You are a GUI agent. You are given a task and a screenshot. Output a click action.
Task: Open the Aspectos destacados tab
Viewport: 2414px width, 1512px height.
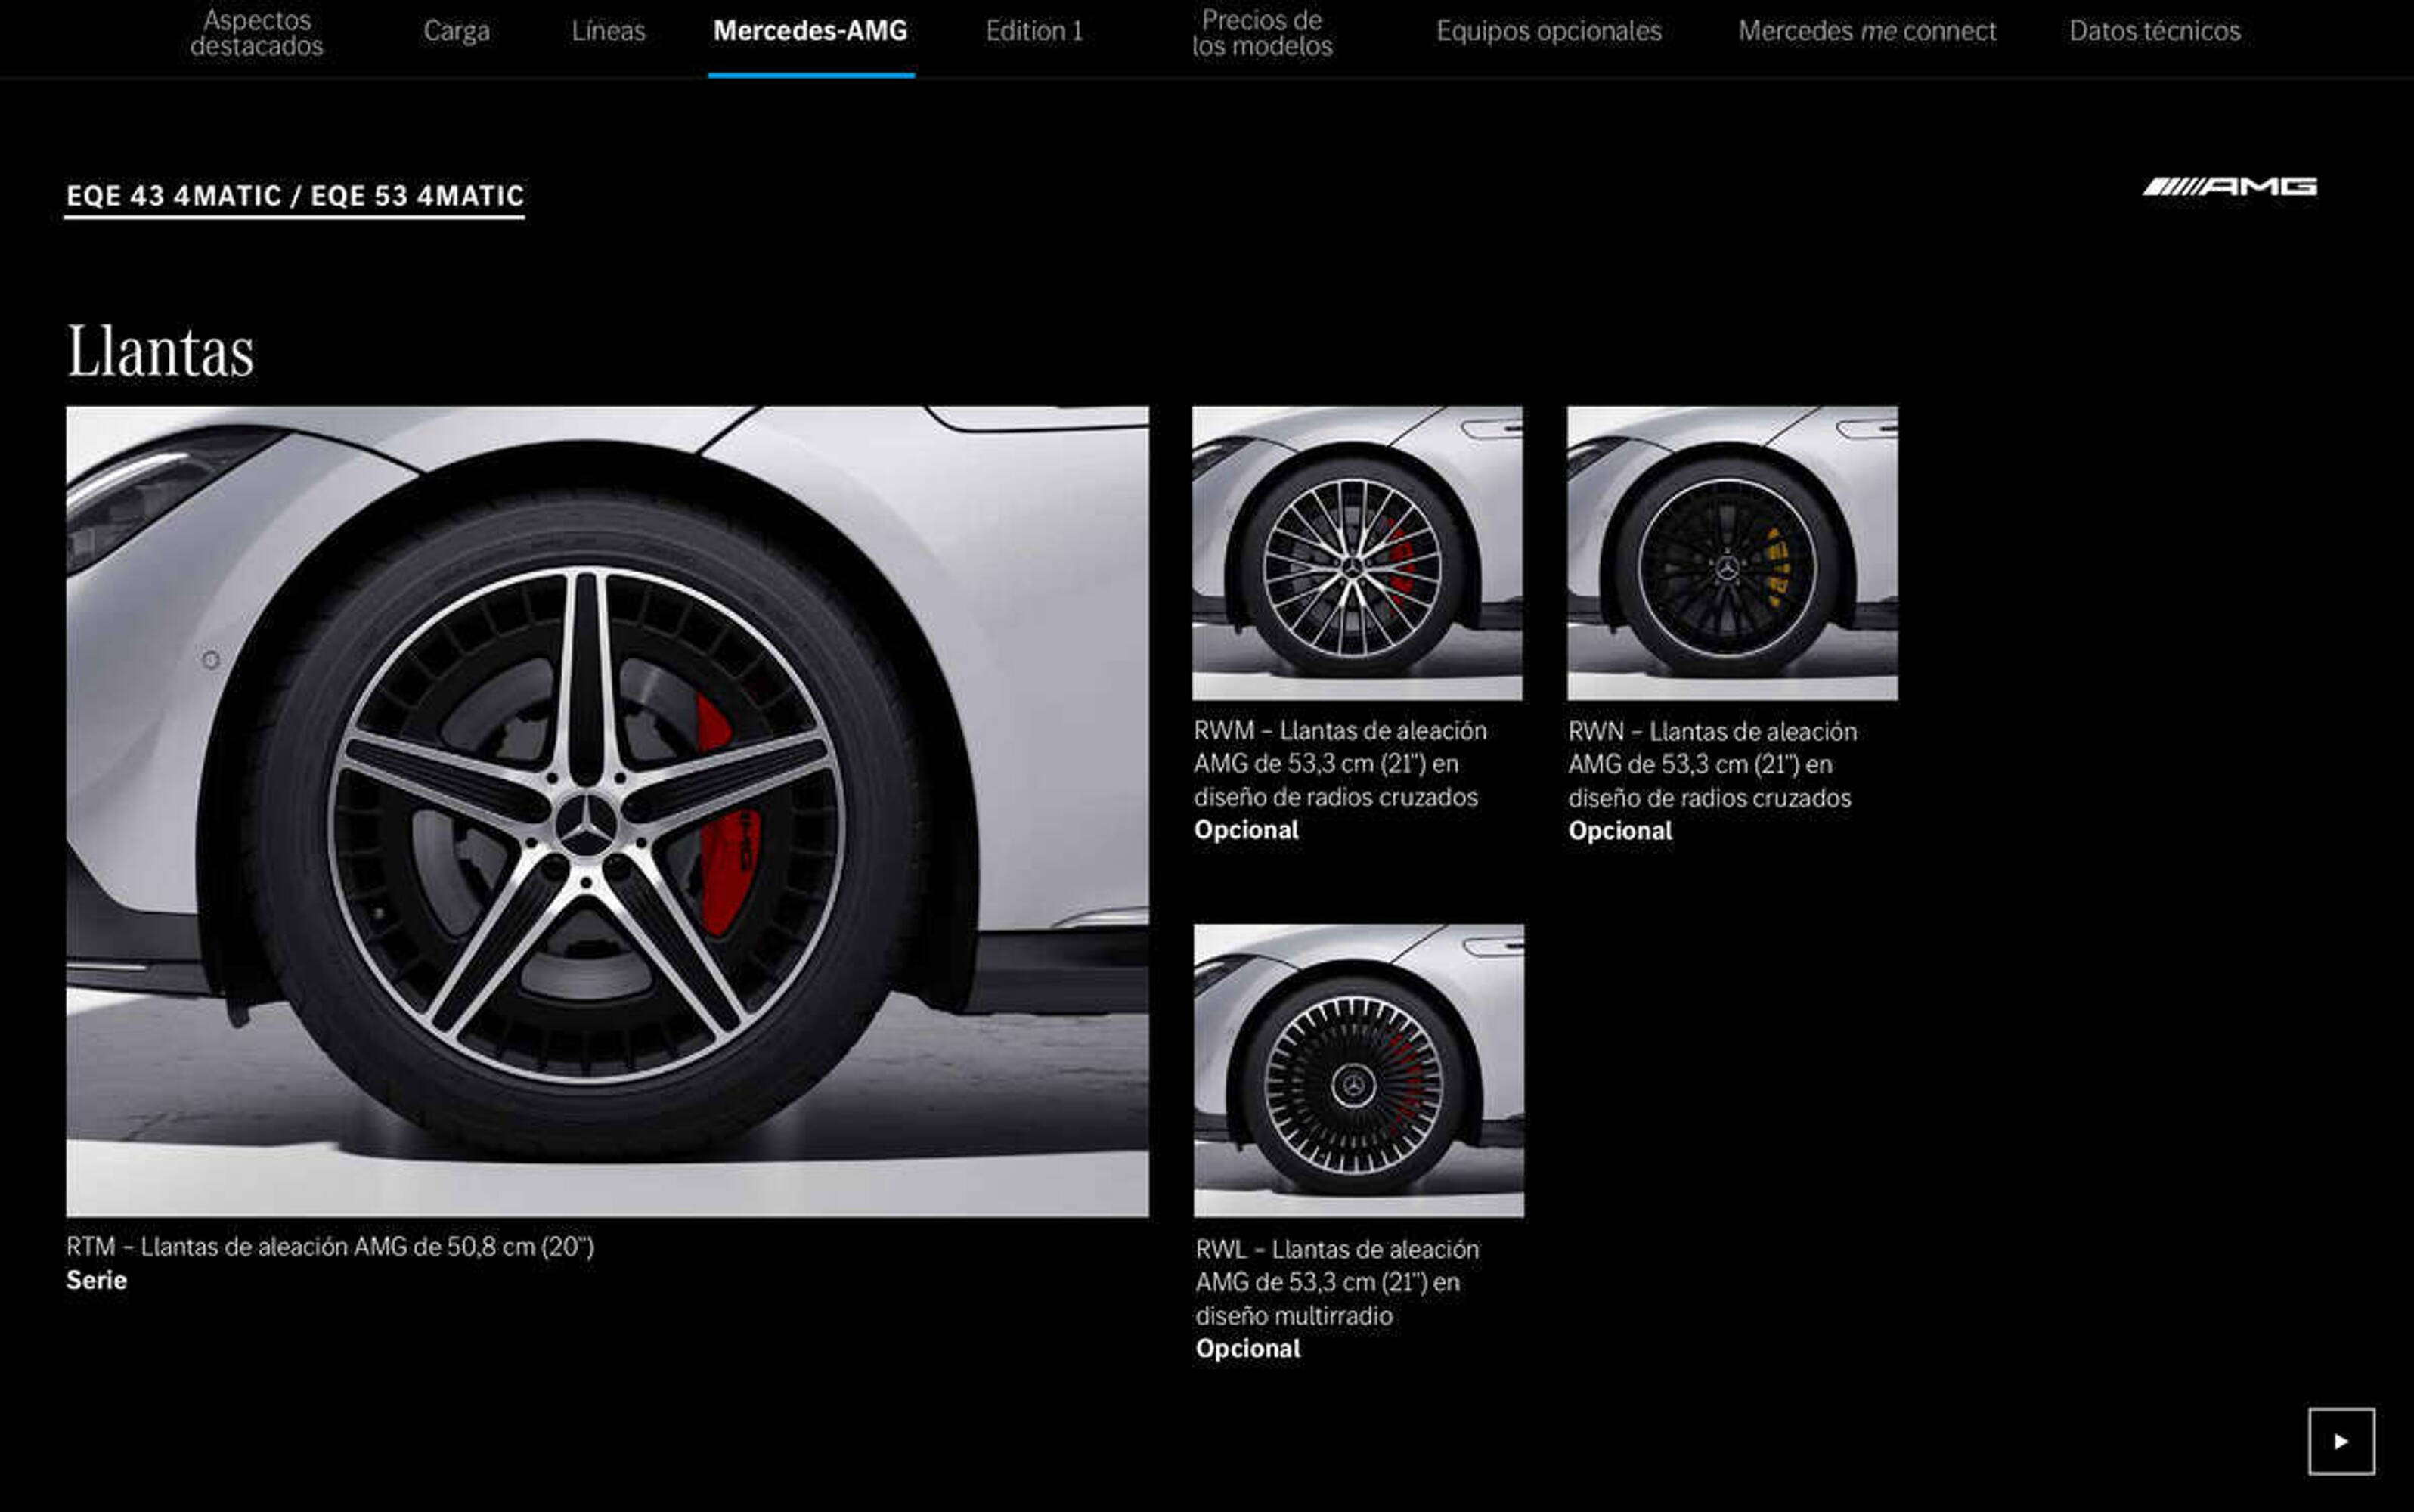point(257,33)
